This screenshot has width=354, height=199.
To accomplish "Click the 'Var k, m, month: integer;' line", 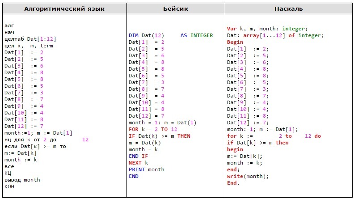I will tap(267, 29).
